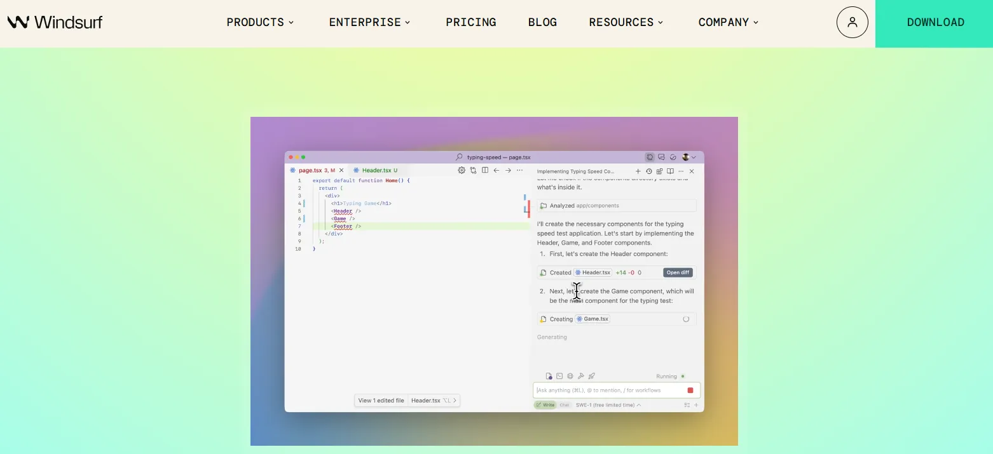Start a new Cascade conversation with plus icon
Viewport: 993px width, 454px height.
point(638,171)
